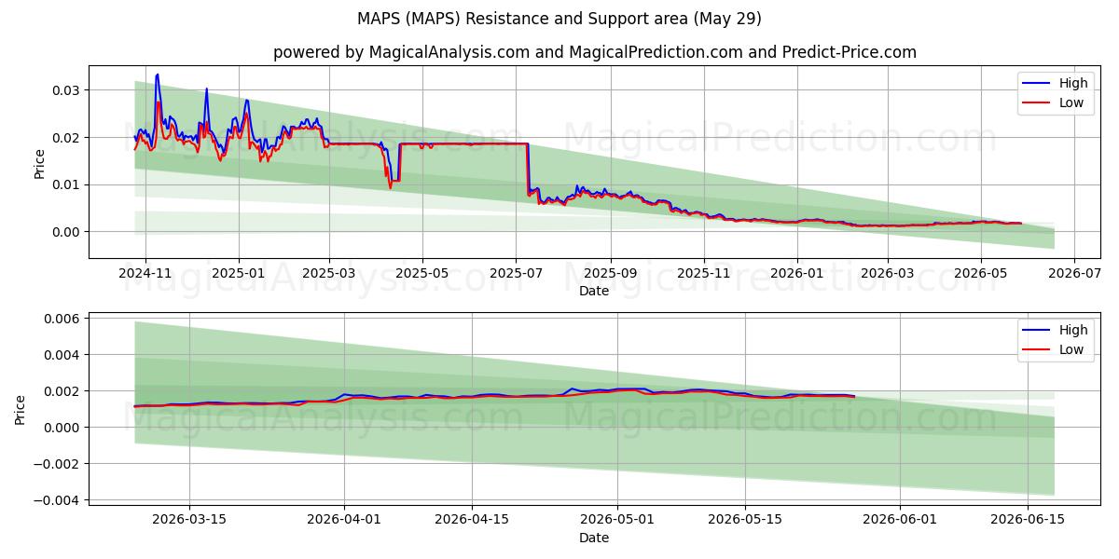Click the '2026-05' x-axis label in top chart
Screen dimensions: 1119x559
click(982, 274)
